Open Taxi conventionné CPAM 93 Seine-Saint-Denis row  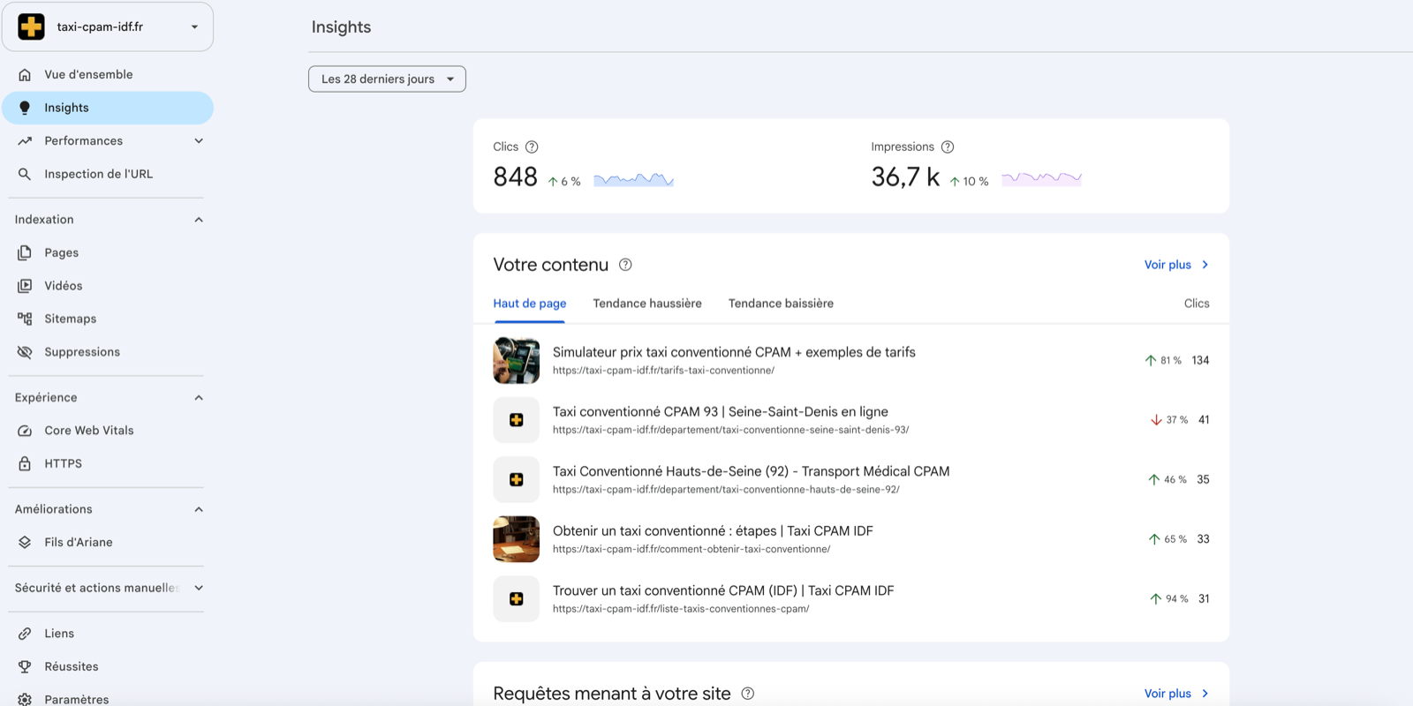(x=851, y=420)
